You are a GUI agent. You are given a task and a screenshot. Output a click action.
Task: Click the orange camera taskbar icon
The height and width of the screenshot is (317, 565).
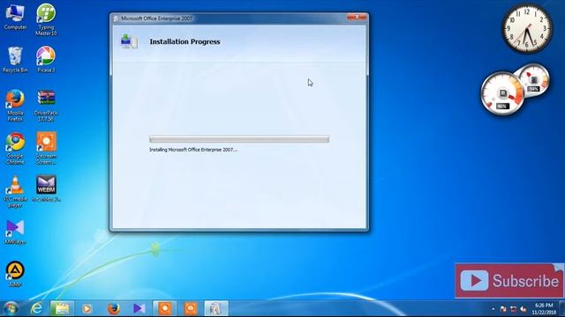click(191, 308)
